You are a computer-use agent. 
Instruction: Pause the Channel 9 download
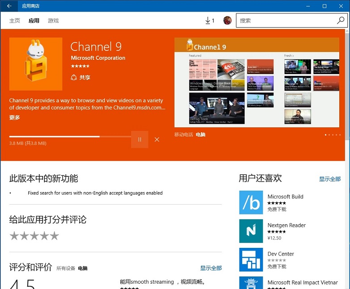(x=140, y=139)
